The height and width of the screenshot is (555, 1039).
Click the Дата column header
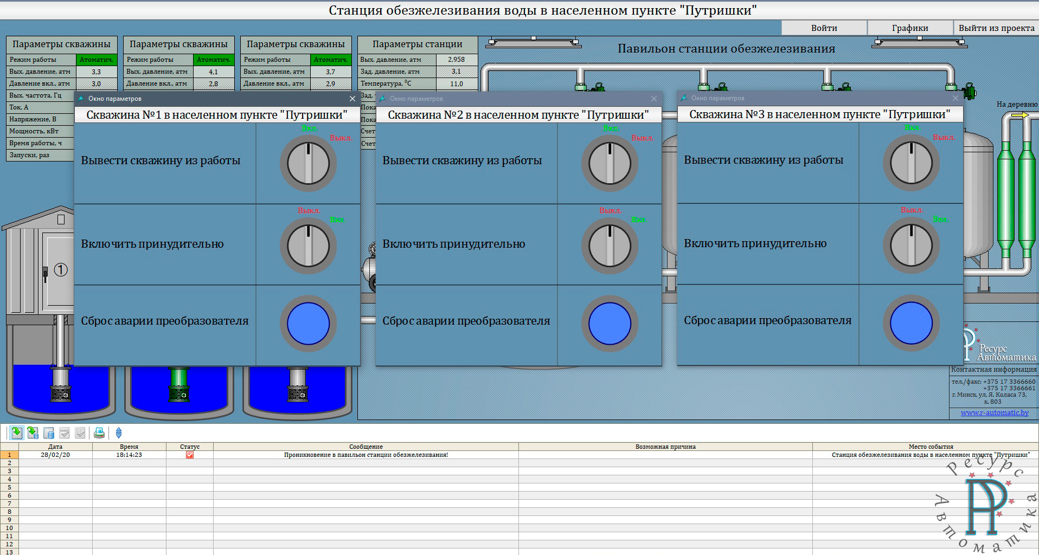pyautogui.click(x=55, y=447)
